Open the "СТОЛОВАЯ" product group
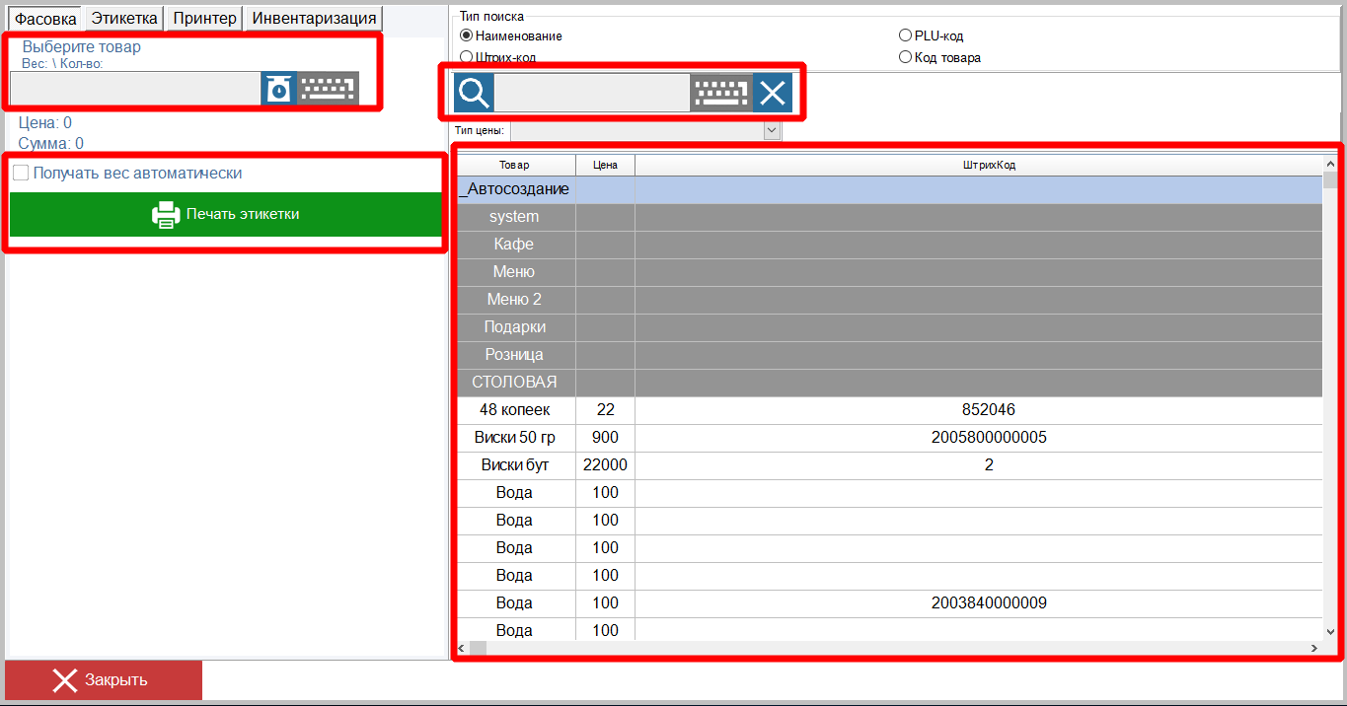The height and width of the screenshot is (706, 1347). point(514,382)
